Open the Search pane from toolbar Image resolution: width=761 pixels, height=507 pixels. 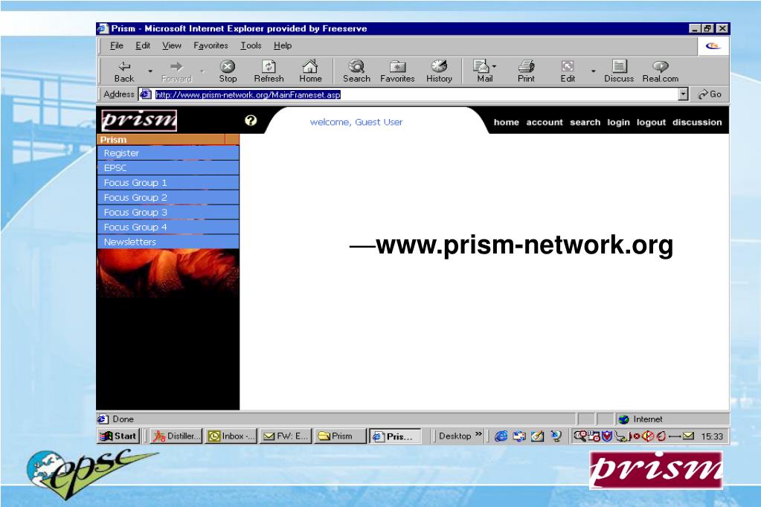pos(357,71)
